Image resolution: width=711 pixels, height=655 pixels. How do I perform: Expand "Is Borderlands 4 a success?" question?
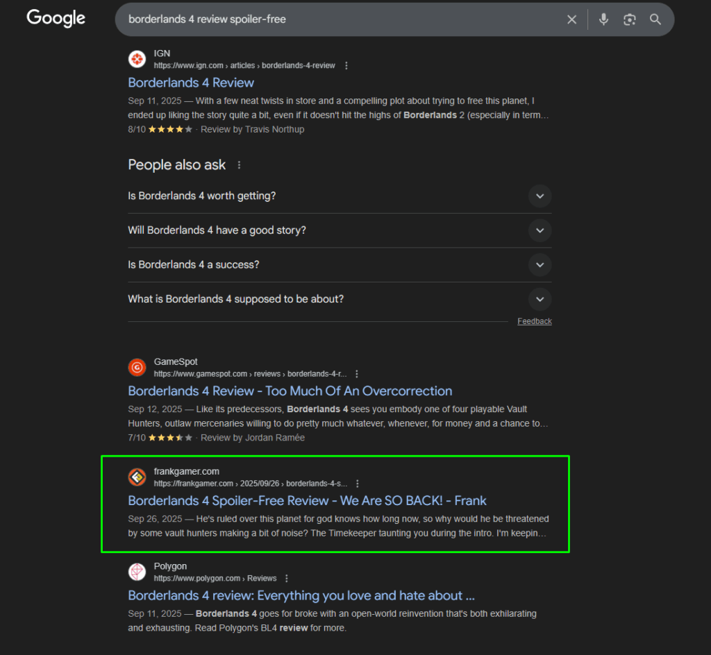click(539, 264)
